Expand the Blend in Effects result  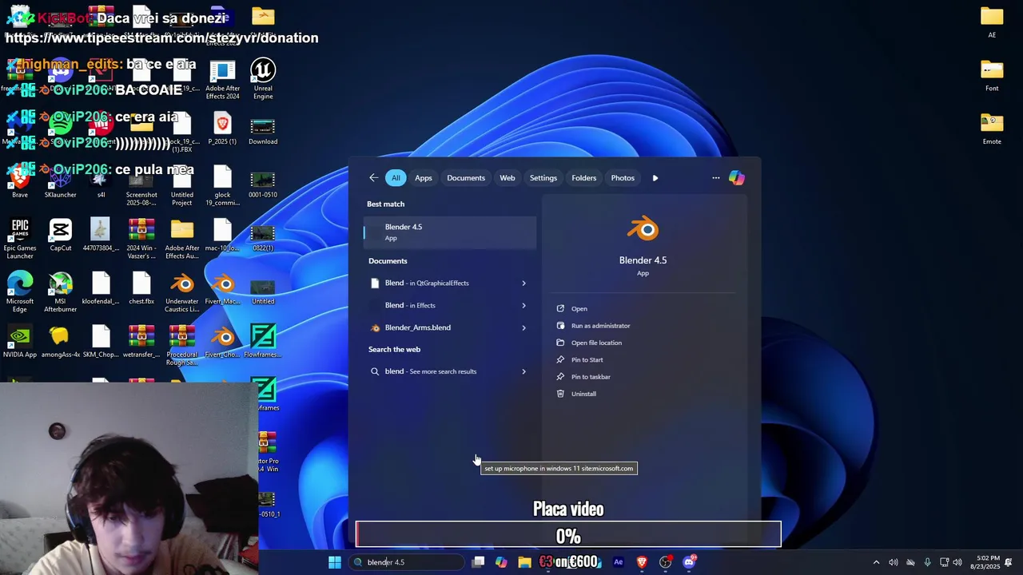pos(524,306)
